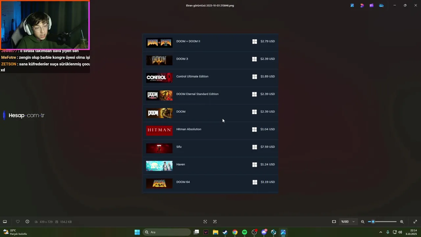Image resolution: width=421 pixels, height=237 pixels.
Task: Open Discord from the taskbar
Action: tap(264, 232)
